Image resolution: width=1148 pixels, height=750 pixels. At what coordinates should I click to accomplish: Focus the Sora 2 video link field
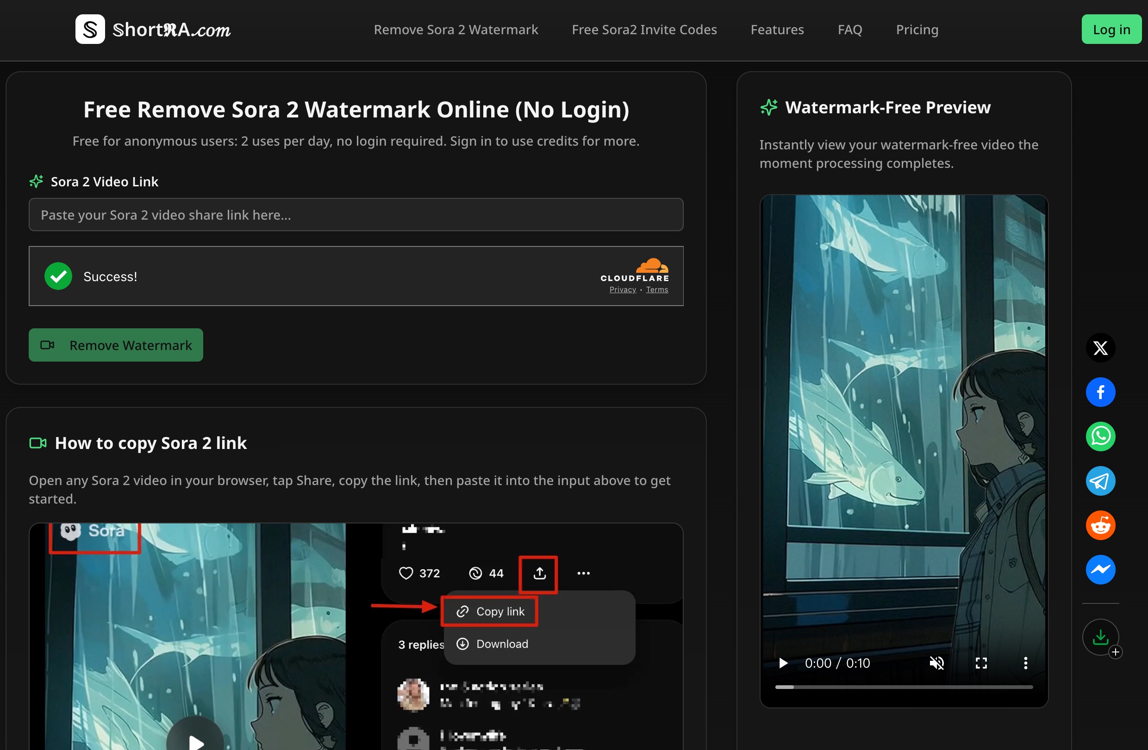[x=356, y=215]
